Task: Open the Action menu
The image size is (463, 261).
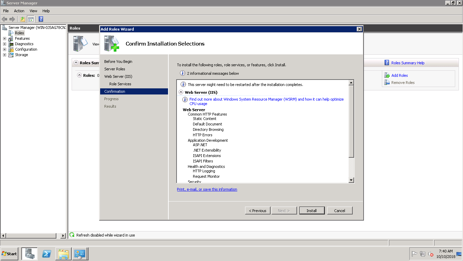Action: point(19,11)
